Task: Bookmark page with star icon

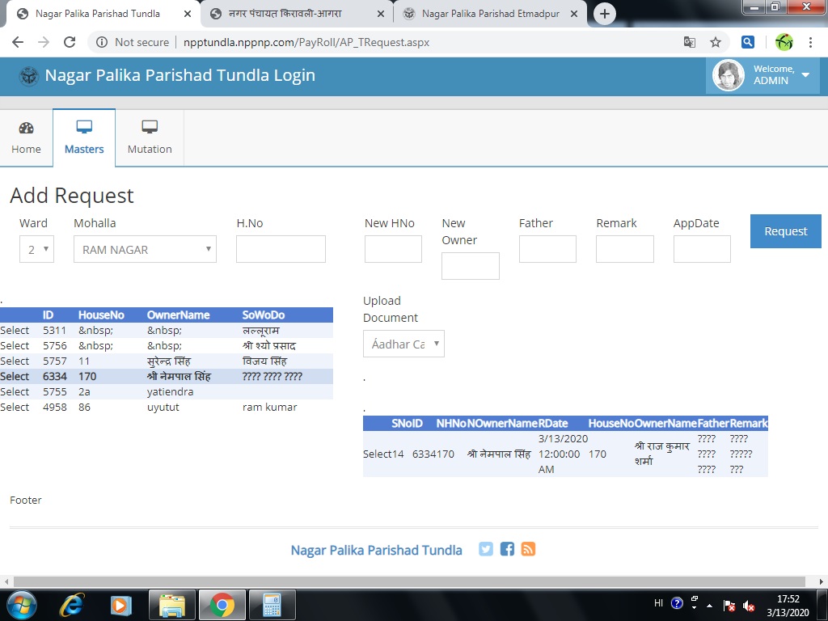Action: click(716, 42)
